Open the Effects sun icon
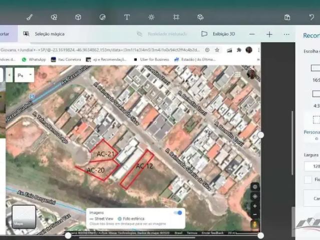 tap(151, 17)
